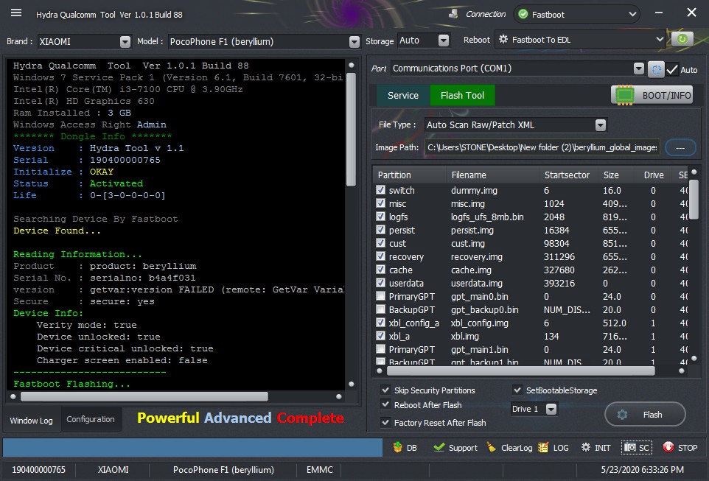Click the Flash button
The image size is (709, 481).
pyautogui.click(x=645, y=414)
